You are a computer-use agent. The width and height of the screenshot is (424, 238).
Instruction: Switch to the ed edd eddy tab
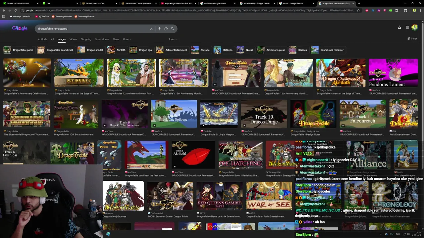pyautogui.click(x=257, y=3)
